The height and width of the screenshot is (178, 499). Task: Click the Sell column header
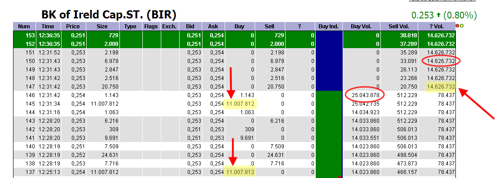269,27
